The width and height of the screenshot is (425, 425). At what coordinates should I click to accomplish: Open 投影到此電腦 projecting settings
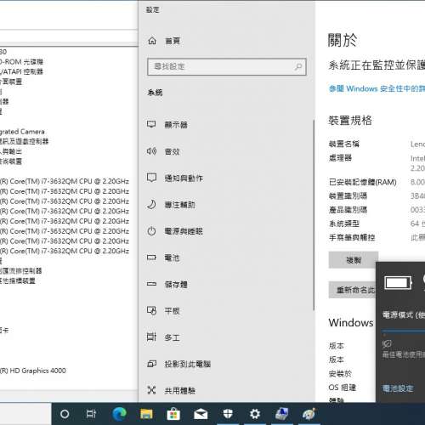178,364
